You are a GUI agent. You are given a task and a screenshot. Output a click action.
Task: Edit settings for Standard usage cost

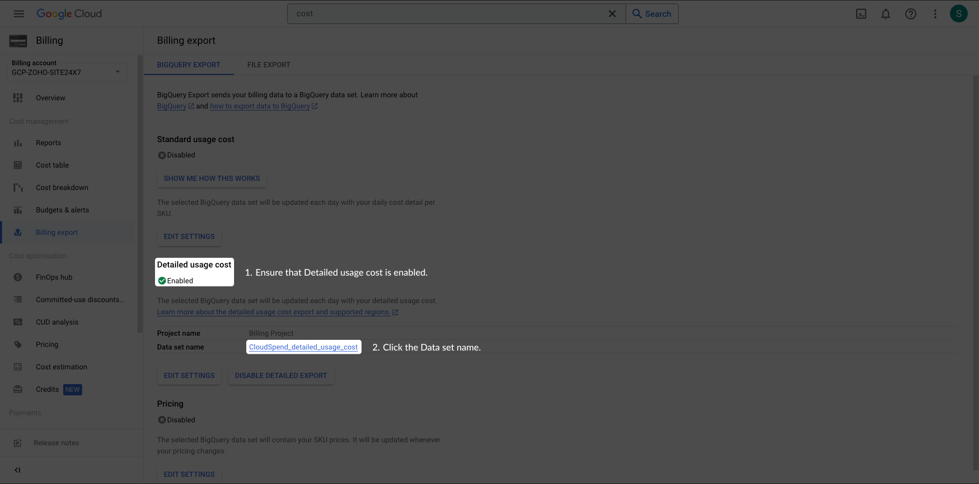(x=189, y=236)
